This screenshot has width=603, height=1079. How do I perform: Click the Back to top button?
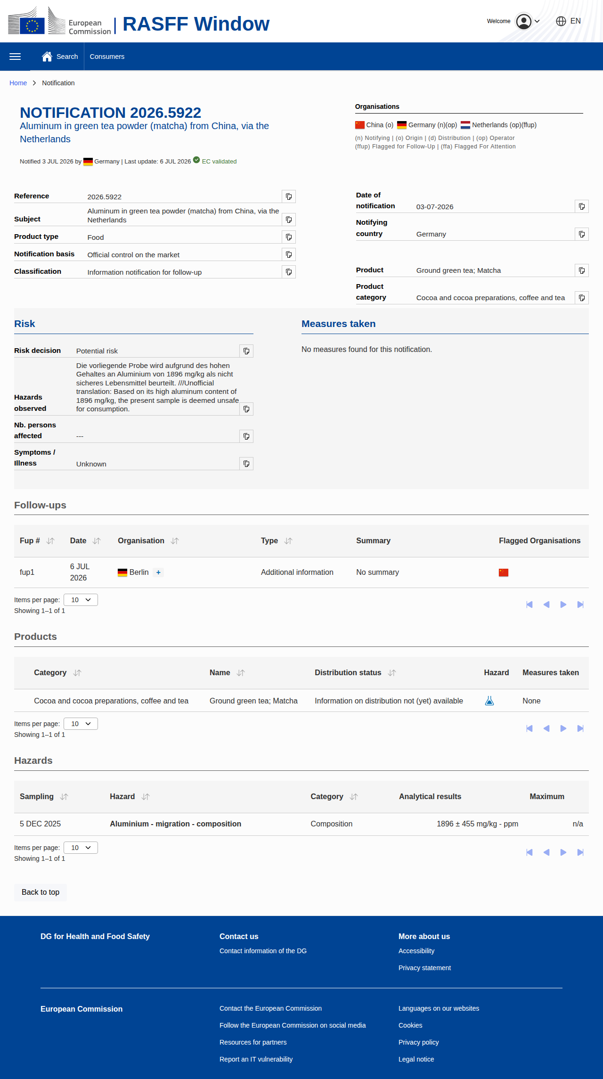point(41,892)
